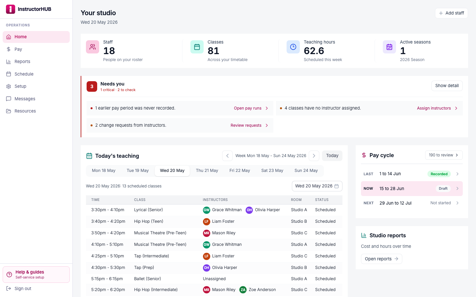The height and width of the screenshot is (297, 476).
Task: Jump to Today in the timetable
Action: [332, 156]
